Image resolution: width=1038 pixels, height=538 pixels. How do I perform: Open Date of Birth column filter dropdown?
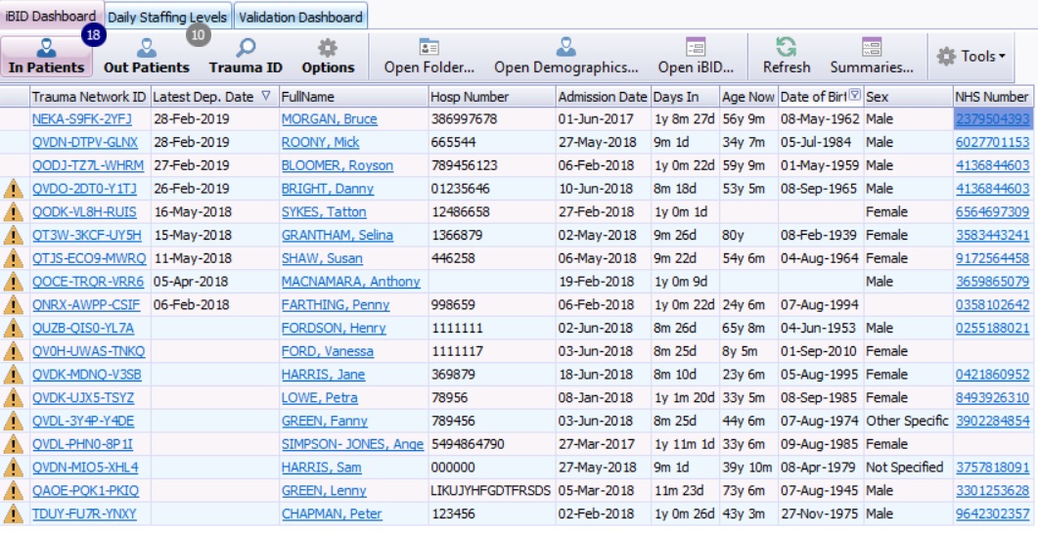tap(855, 96)
